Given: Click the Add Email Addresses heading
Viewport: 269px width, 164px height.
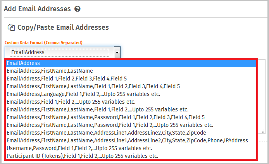Looking at the screenshot, I should (37, 9).
